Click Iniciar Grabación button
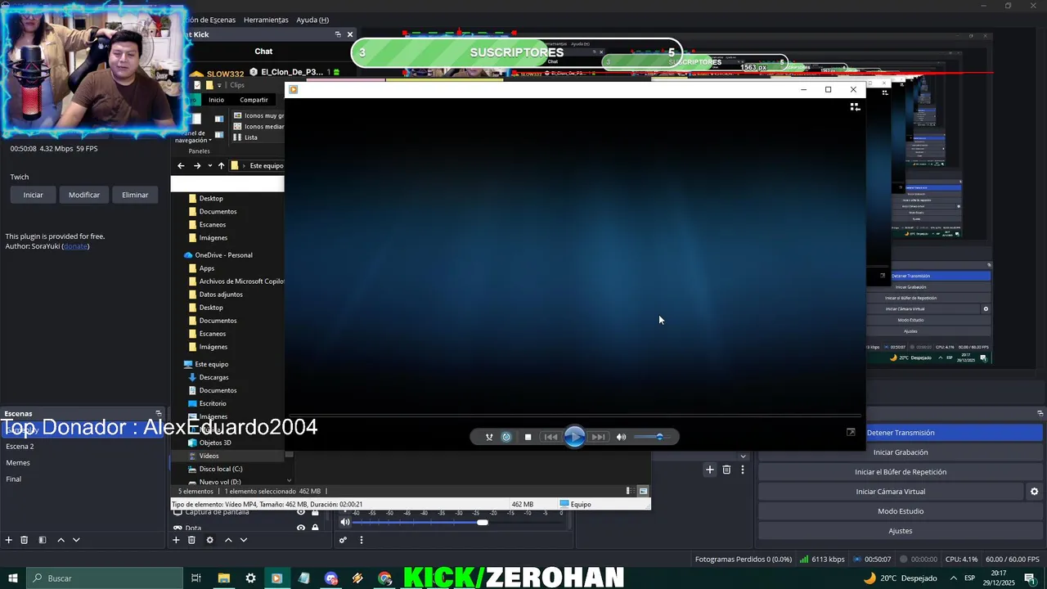1047x589 pixels. point(900,452)
